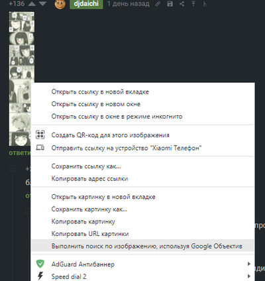Select "Копировать адрес ссылки"
The height and width of the screenshot is (281, 265).
(x=142, y=178)
